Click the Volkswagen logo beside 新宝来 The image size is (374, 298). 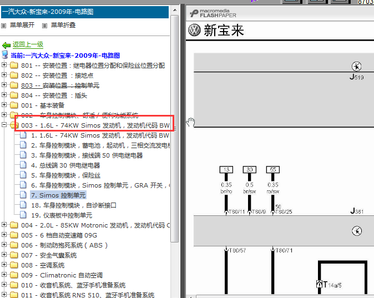[x=194, y=31]
